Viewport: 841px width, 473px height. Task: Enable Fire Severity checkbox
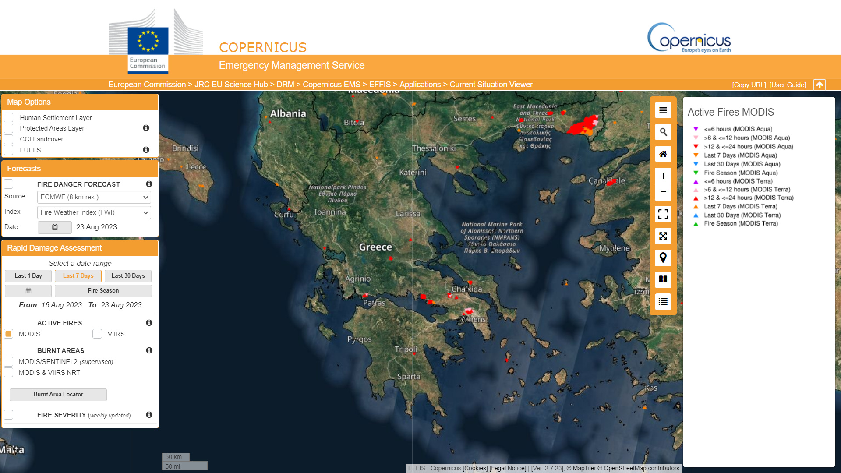[x=8, y=415]
